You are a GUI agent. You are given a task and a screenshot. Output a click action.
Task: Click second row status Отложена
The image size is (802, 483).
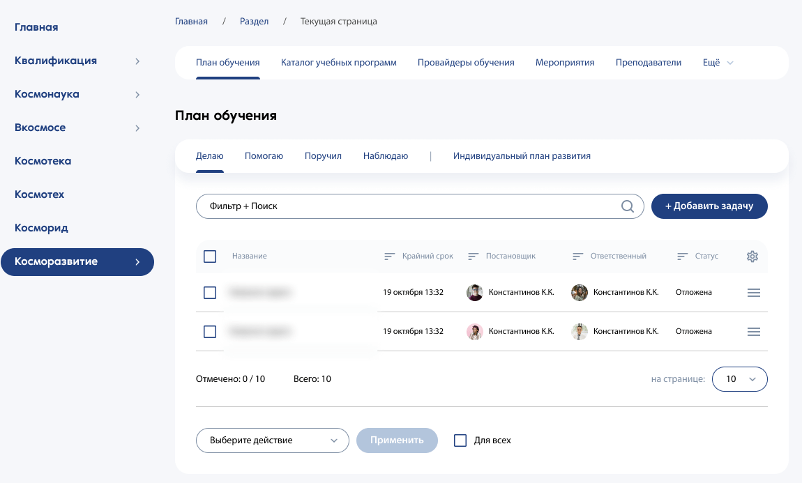point(694,332)
